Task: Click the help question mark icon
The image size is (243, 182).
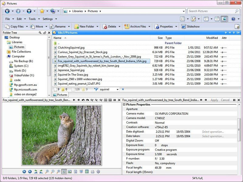Action: [233, 19]
